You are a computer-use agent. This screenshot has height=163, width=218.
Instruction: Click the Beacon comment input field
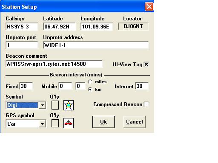[54, 64]
